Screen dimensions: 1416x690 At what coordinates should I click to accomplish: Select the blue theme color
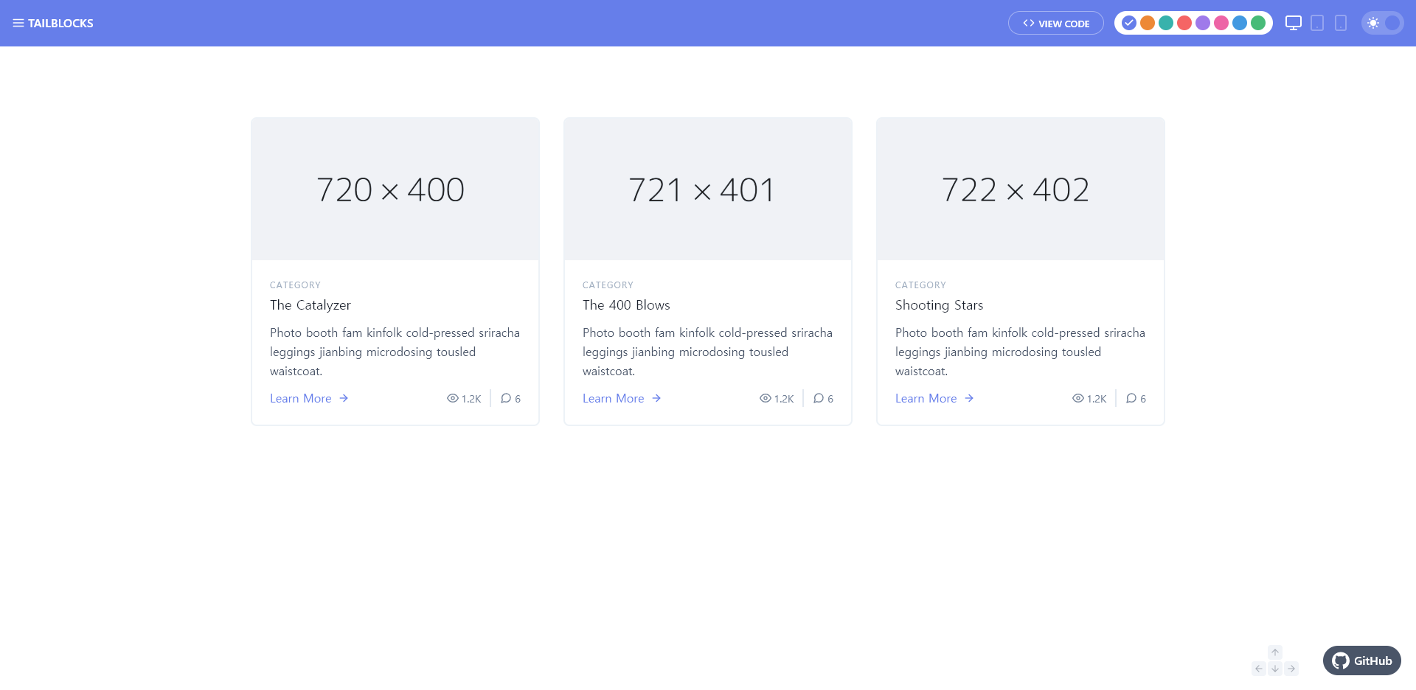point(1240,24)
